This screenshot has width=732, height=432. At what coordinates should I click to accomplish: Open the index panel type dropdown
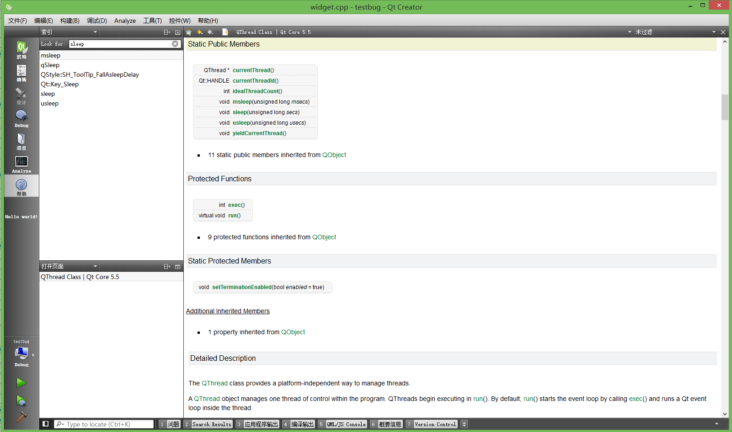[x=69, y=32]
